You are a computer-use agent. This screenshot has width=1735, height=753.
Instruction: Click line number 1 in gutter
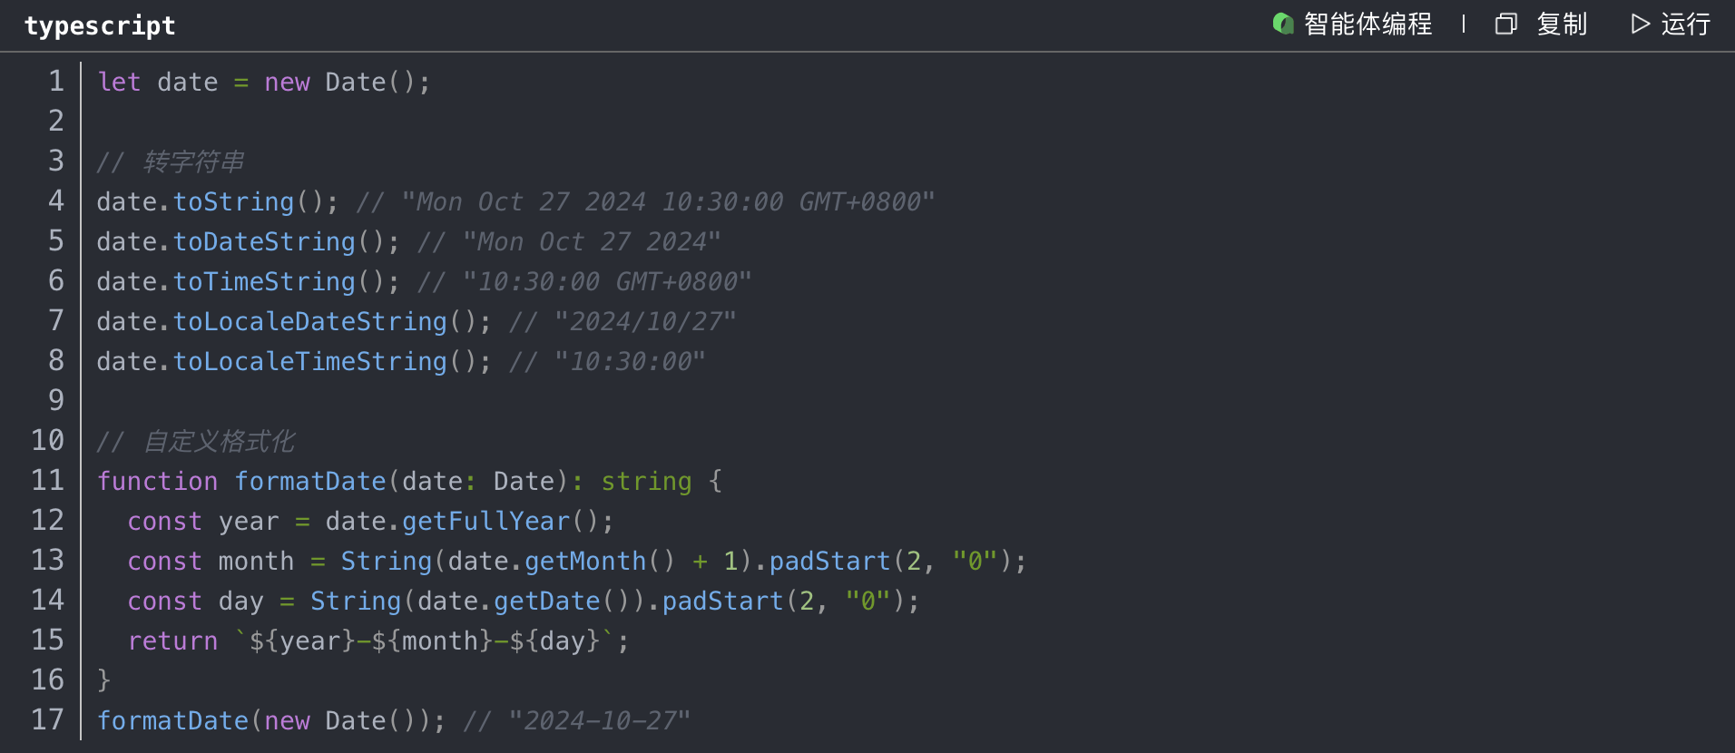pos(56,82)
